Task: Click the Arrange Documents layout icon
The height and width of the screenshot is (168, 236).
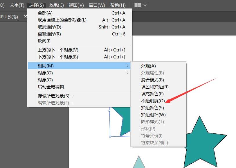Action: point(138,5)
